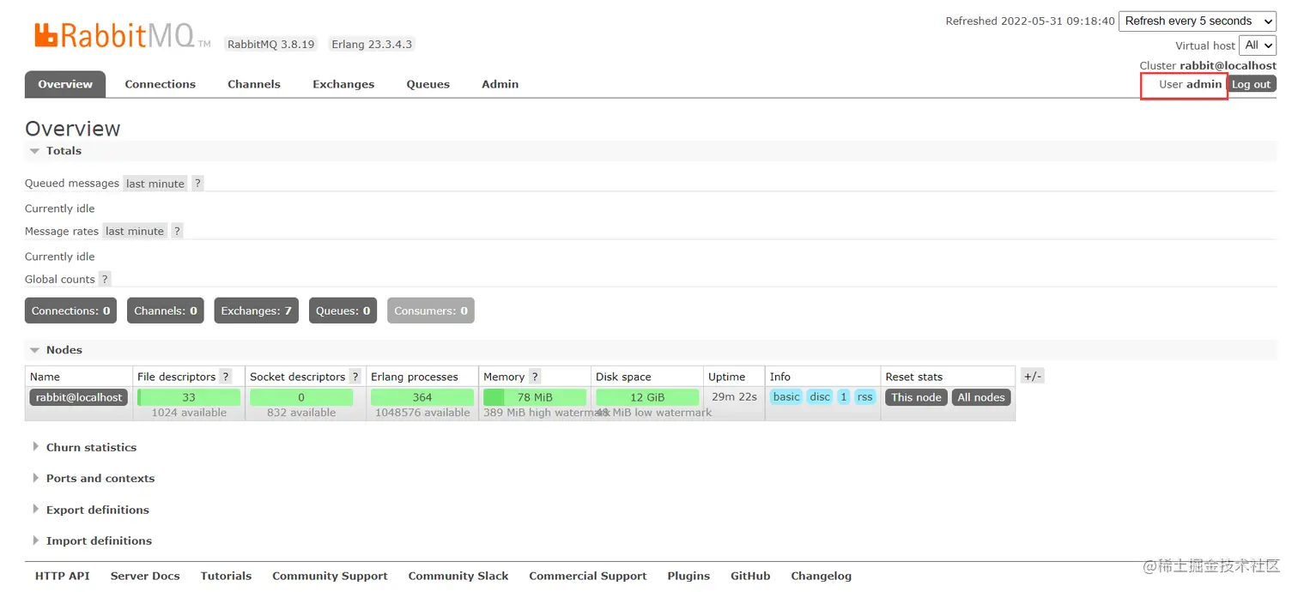Change Queued messages last minute range
Image resolution: width=1298 pixels, height=592 pixels.
155,184
